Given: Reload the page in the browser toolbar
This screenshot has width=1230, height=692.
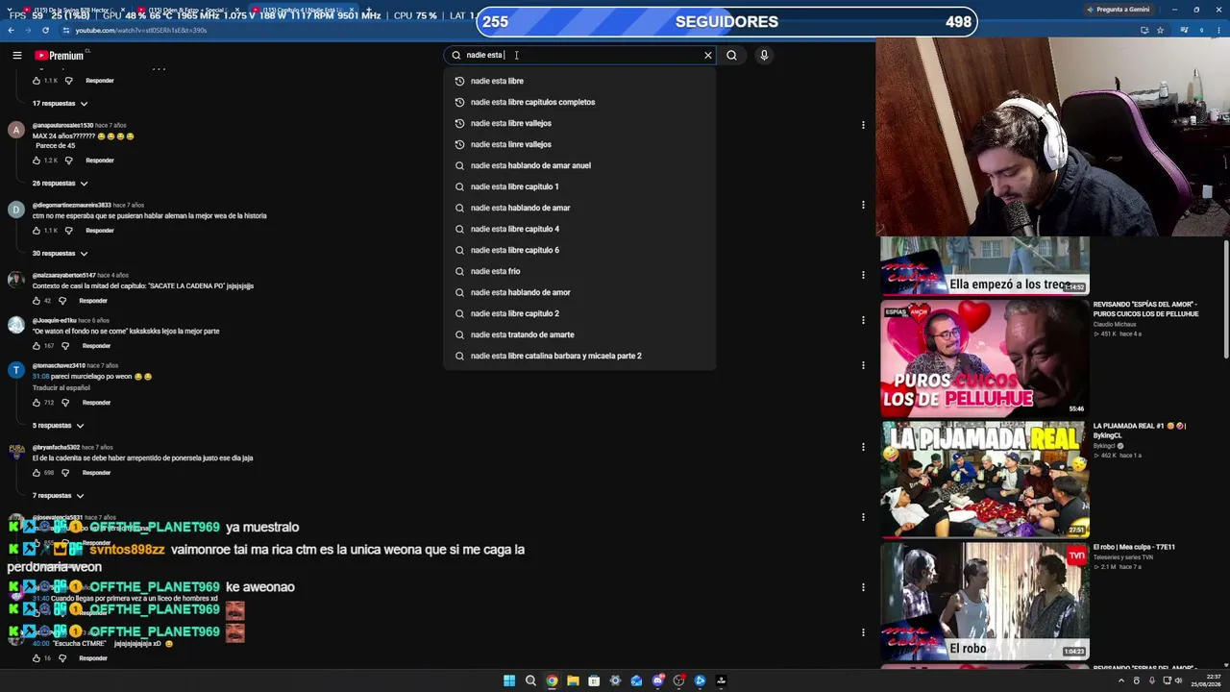Looking at the screenshot, I should tap(44, 31).
